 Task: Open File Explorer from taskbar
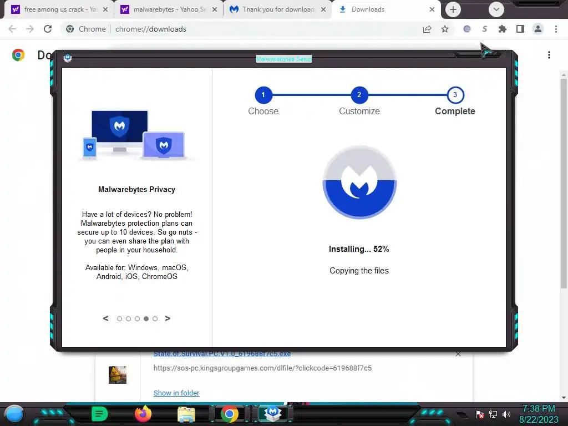click(x=186, y=414)
